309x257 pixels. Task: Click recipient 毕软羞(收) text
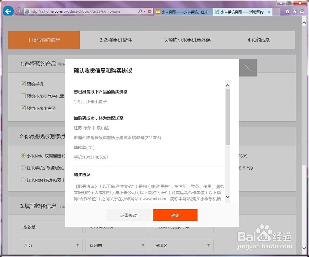pos(84,147)
